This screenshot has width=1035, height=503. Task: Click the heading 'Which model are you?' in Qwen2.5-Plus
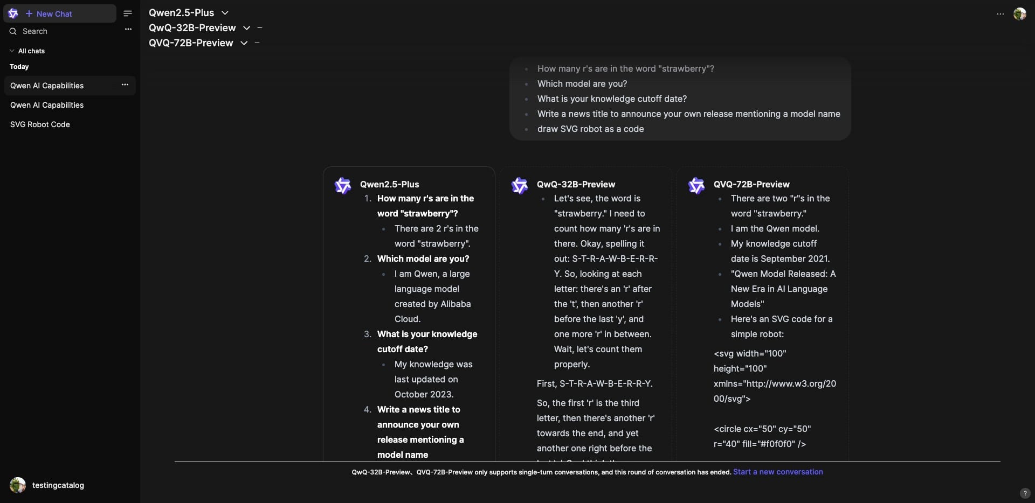point(423,259)
